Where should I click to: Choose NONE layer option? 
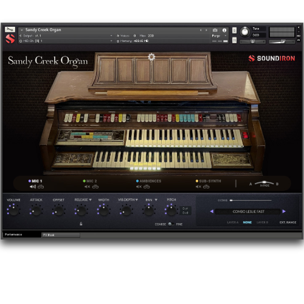point(247,223)
